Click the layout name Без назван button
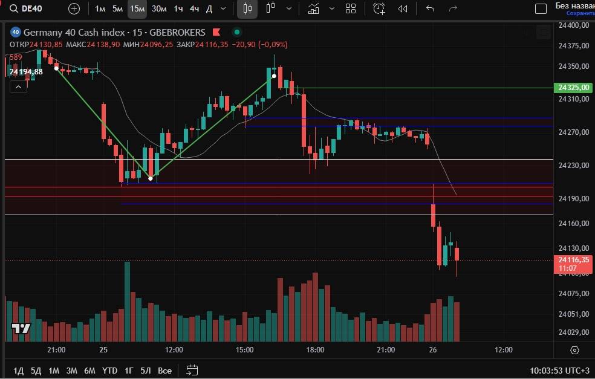 click(573, 6)
